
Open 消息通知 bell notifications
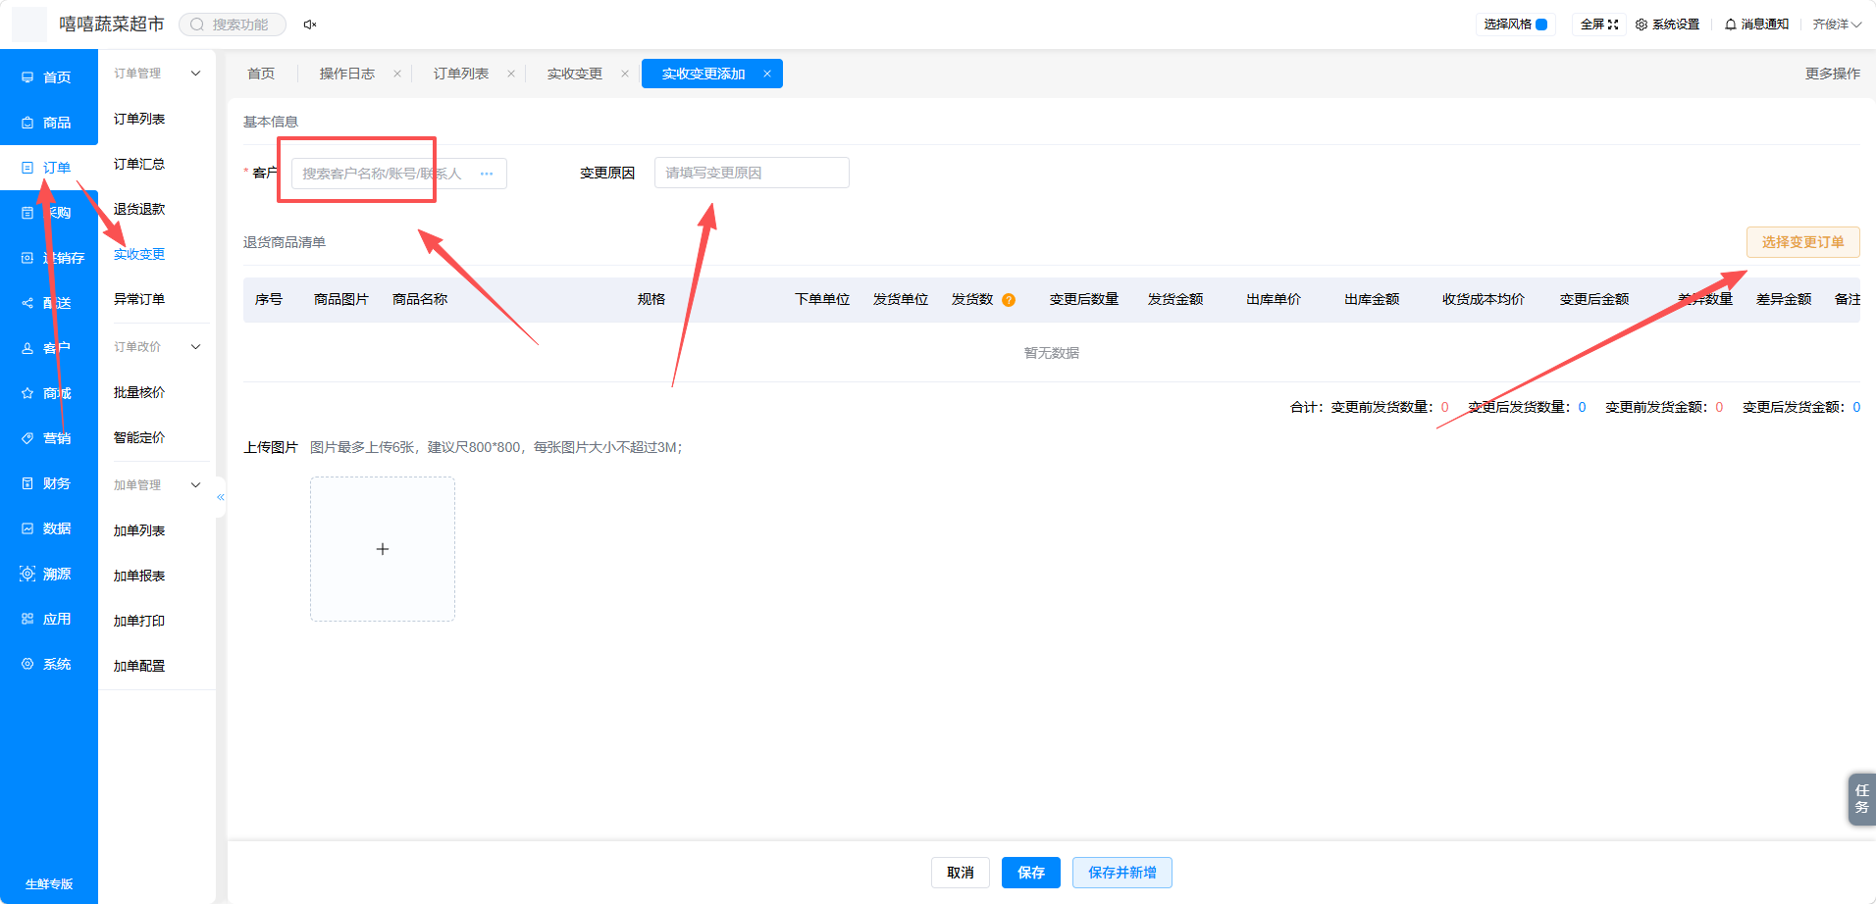(1756, 25)
